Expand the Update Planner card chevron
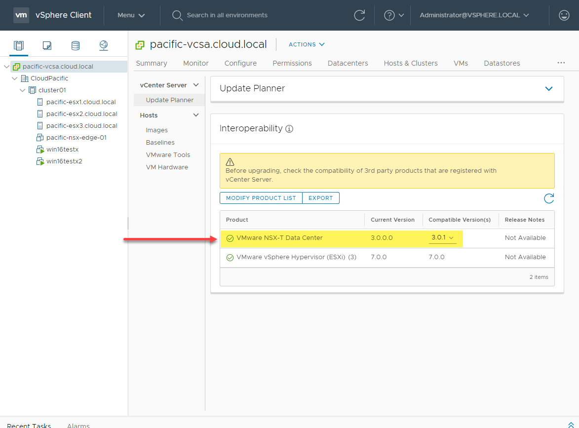Screen dimensions: 579x428 (549, 89)
